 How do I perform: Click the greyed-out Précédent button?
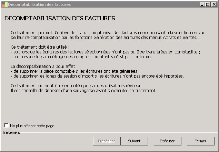(x=106, y=141)
